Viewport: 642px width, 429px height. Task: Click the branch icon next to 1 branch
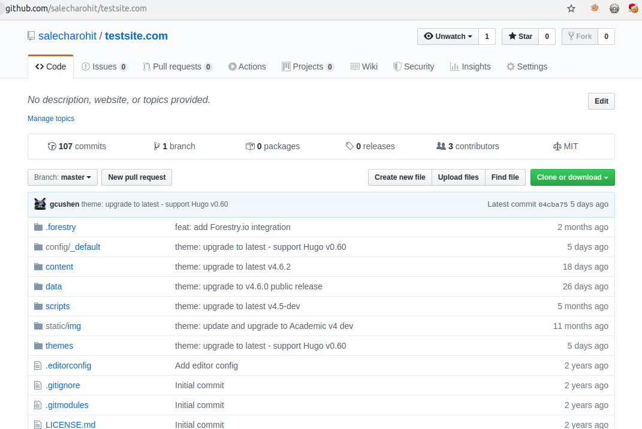coord(156,146)
